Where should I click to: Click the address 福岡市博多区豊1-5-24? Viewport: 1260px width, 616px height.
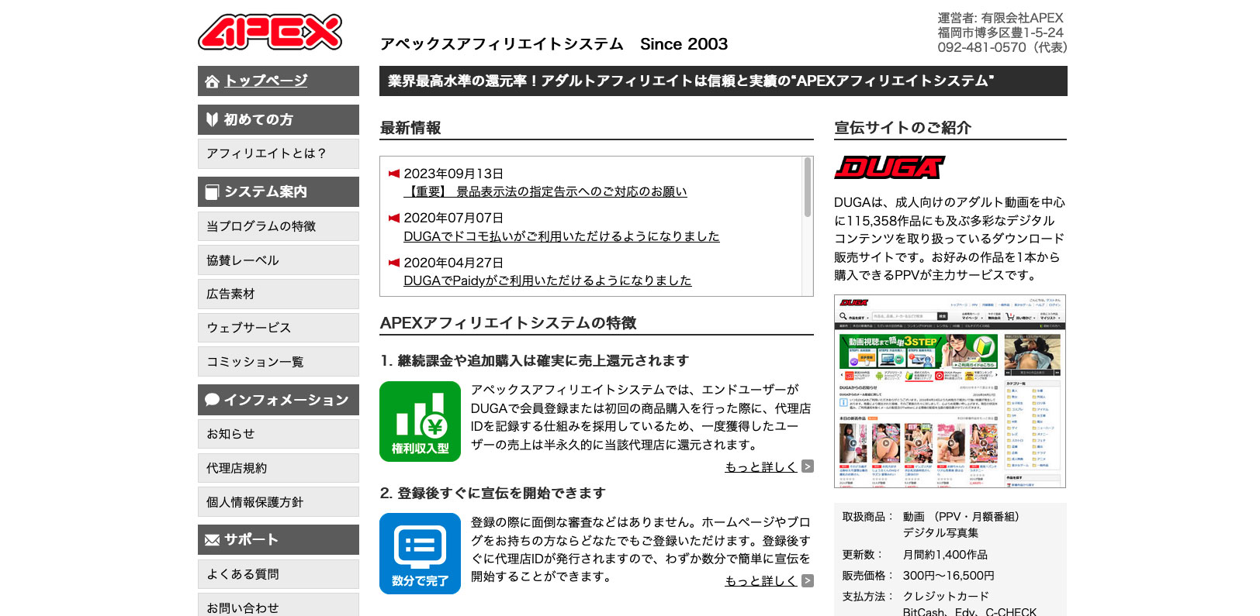pyautogui.click(x=1000, y=33)
